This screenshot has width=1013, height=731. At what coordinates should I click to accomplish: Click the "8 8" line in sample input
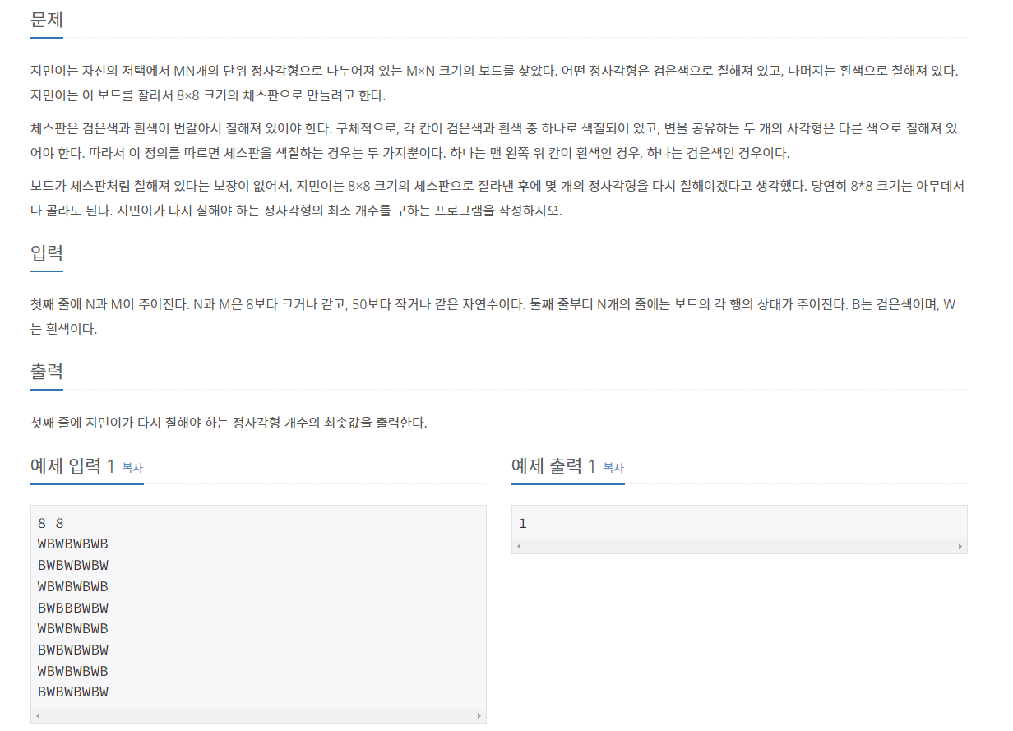click(x=51, y=523)
